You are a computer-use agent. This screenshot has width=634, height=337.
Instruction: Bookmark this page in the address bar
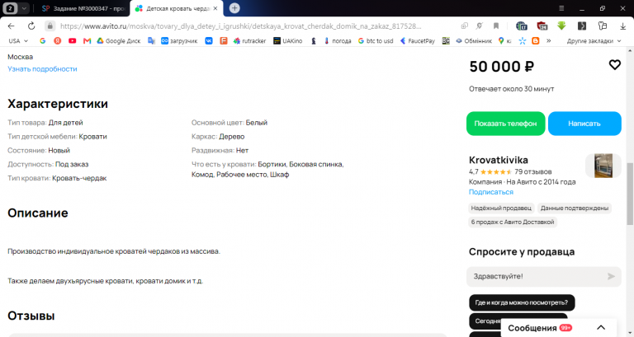click(x=495, y=26)
